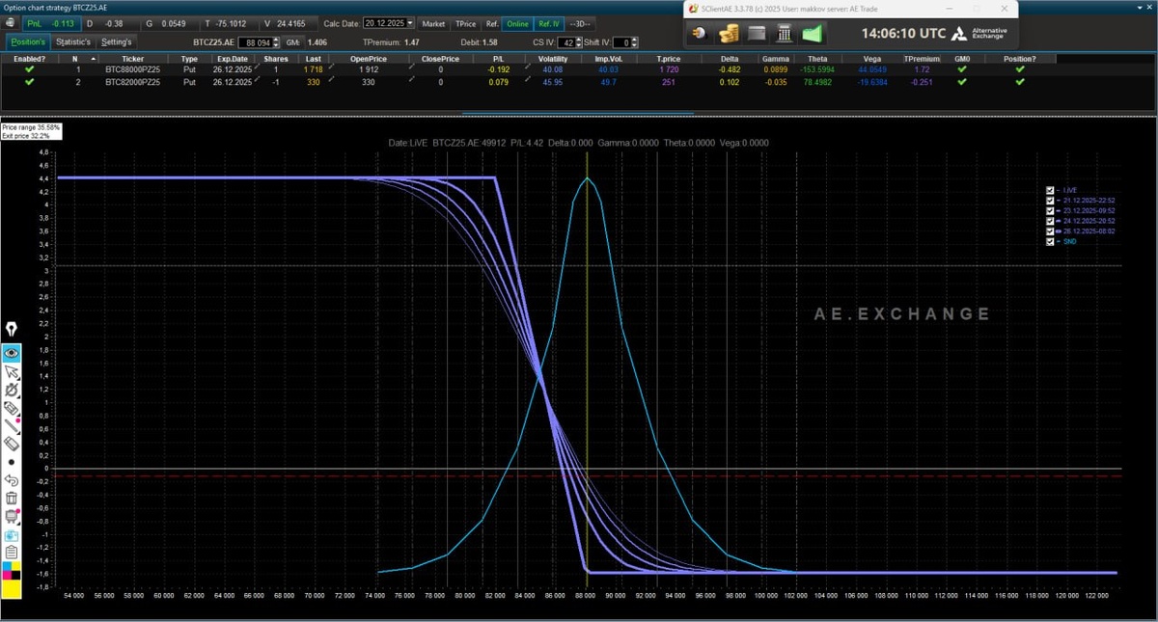Uncheck the 23.12.2025-09:52 legend checkbox

pos(1050,210)
